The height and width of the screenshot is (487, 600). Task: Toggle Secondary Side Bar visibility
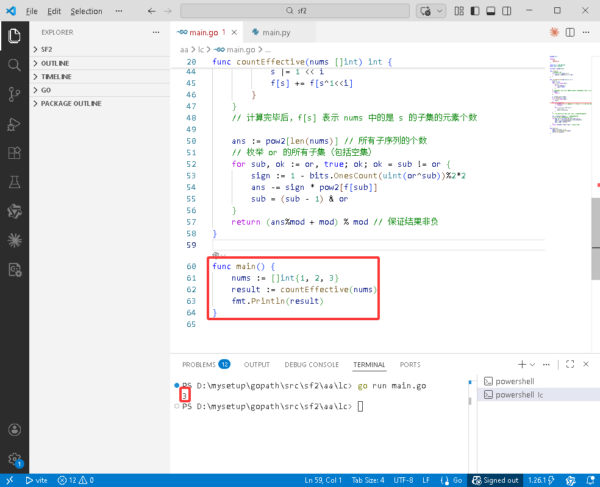point(507,11)
